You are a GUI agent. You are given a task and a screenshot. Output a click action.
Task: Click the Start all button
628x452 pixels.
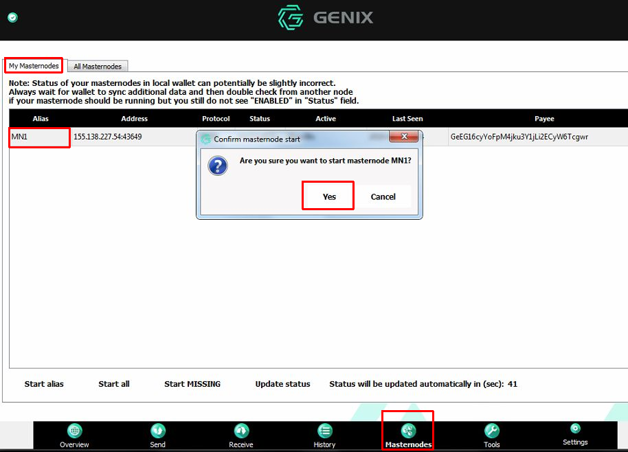[x=114, y=384]
